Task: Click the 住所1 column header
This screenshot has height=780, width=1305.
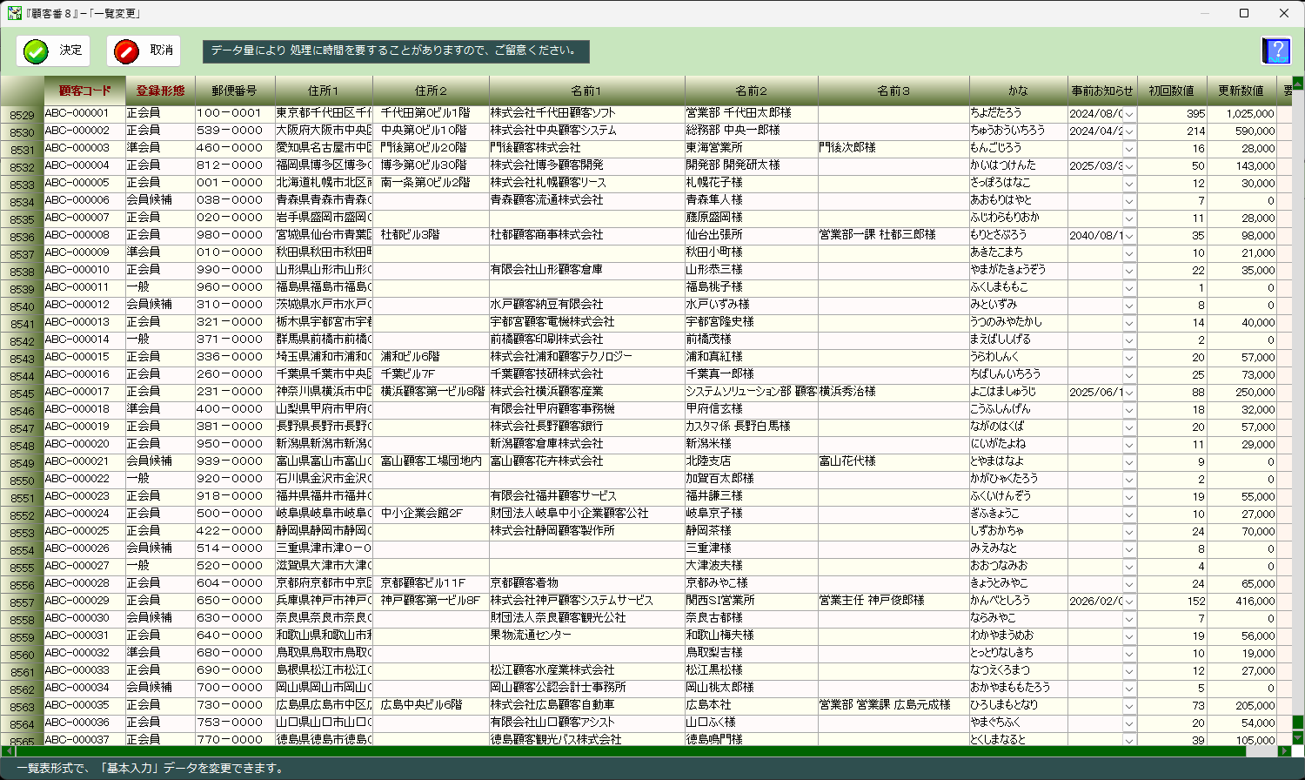Action: (x=324, y=91)
